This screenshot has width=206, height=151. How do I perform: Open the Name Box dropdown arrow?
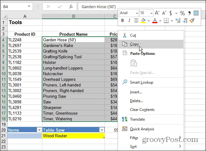(x=29, y=7)
